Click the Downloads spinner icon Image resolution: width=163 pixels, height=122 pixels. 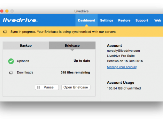pos(11,72)
